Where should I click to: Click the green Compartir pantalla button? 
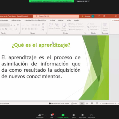pyautogui.click(x=63, y=116)
